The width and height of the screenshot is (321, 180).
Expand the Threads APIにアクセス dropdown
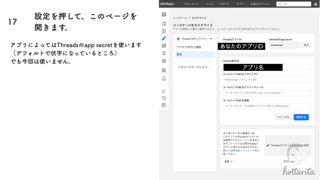pos(195,39)
